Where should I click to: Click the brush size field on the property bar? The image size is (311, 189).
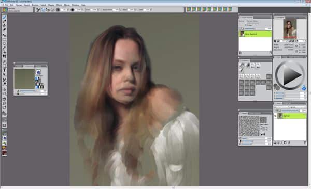[x=64, y=10]
